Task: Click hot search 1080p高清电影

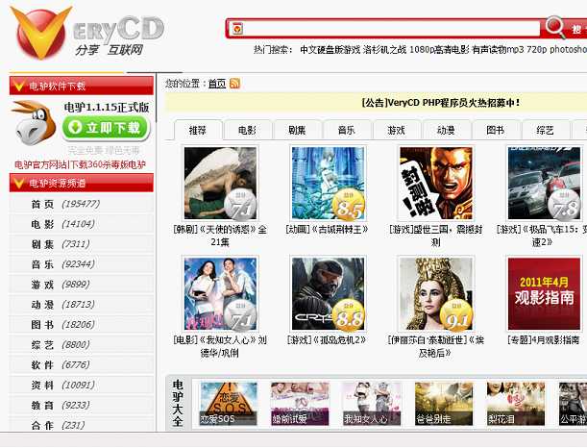Action: (439, 49)
